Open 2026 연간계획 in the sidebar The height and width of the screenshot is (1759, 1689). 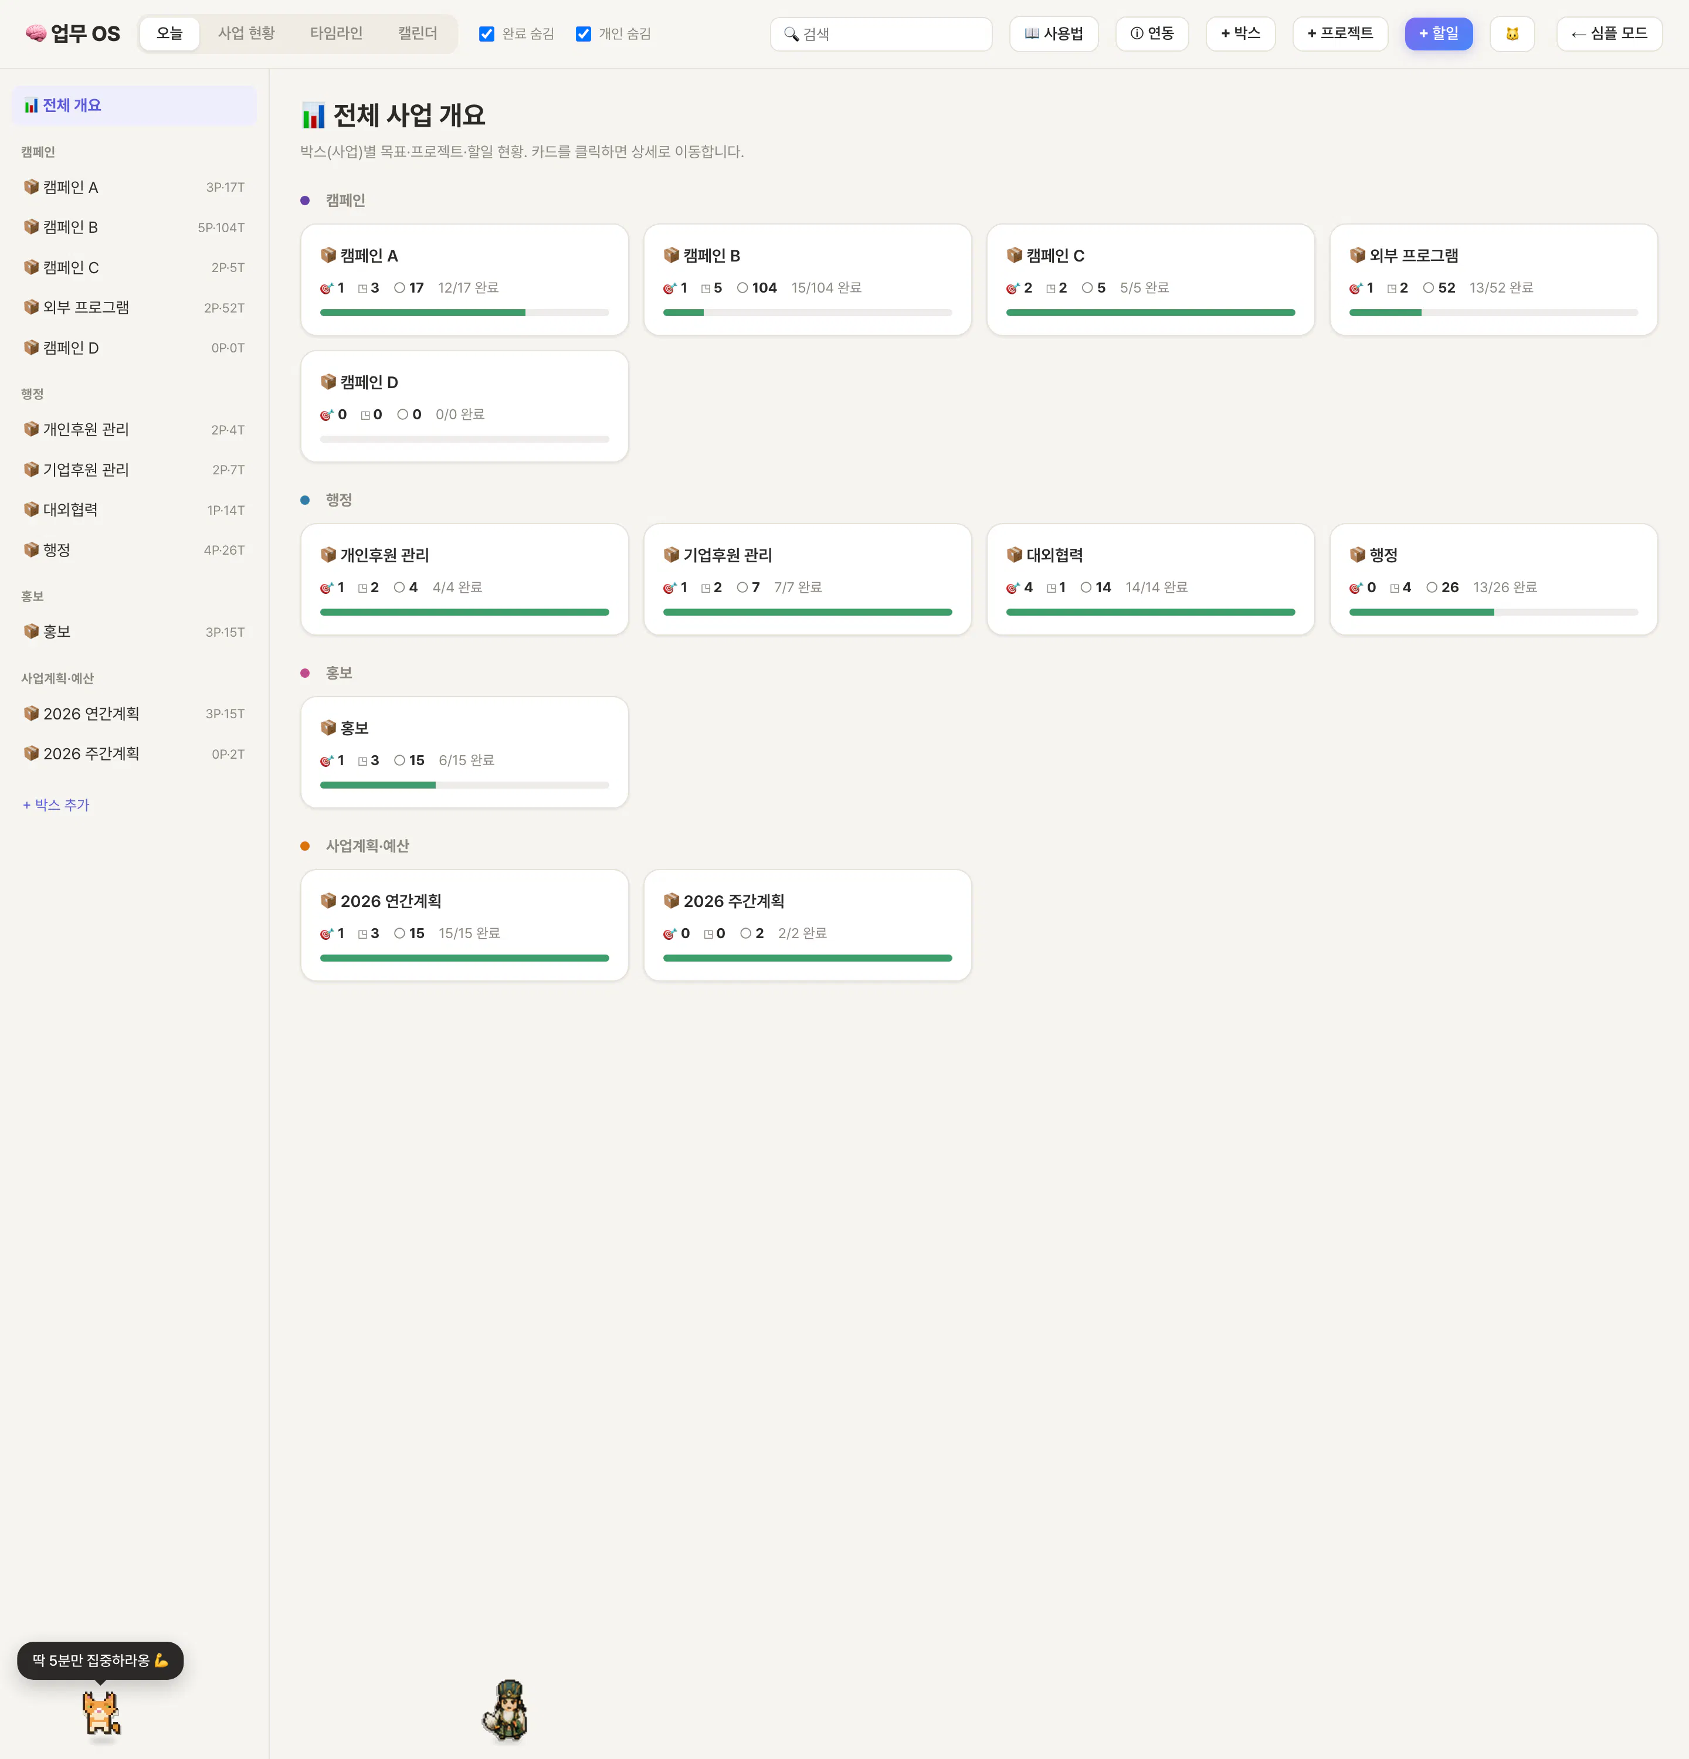[x=134, y=714]
